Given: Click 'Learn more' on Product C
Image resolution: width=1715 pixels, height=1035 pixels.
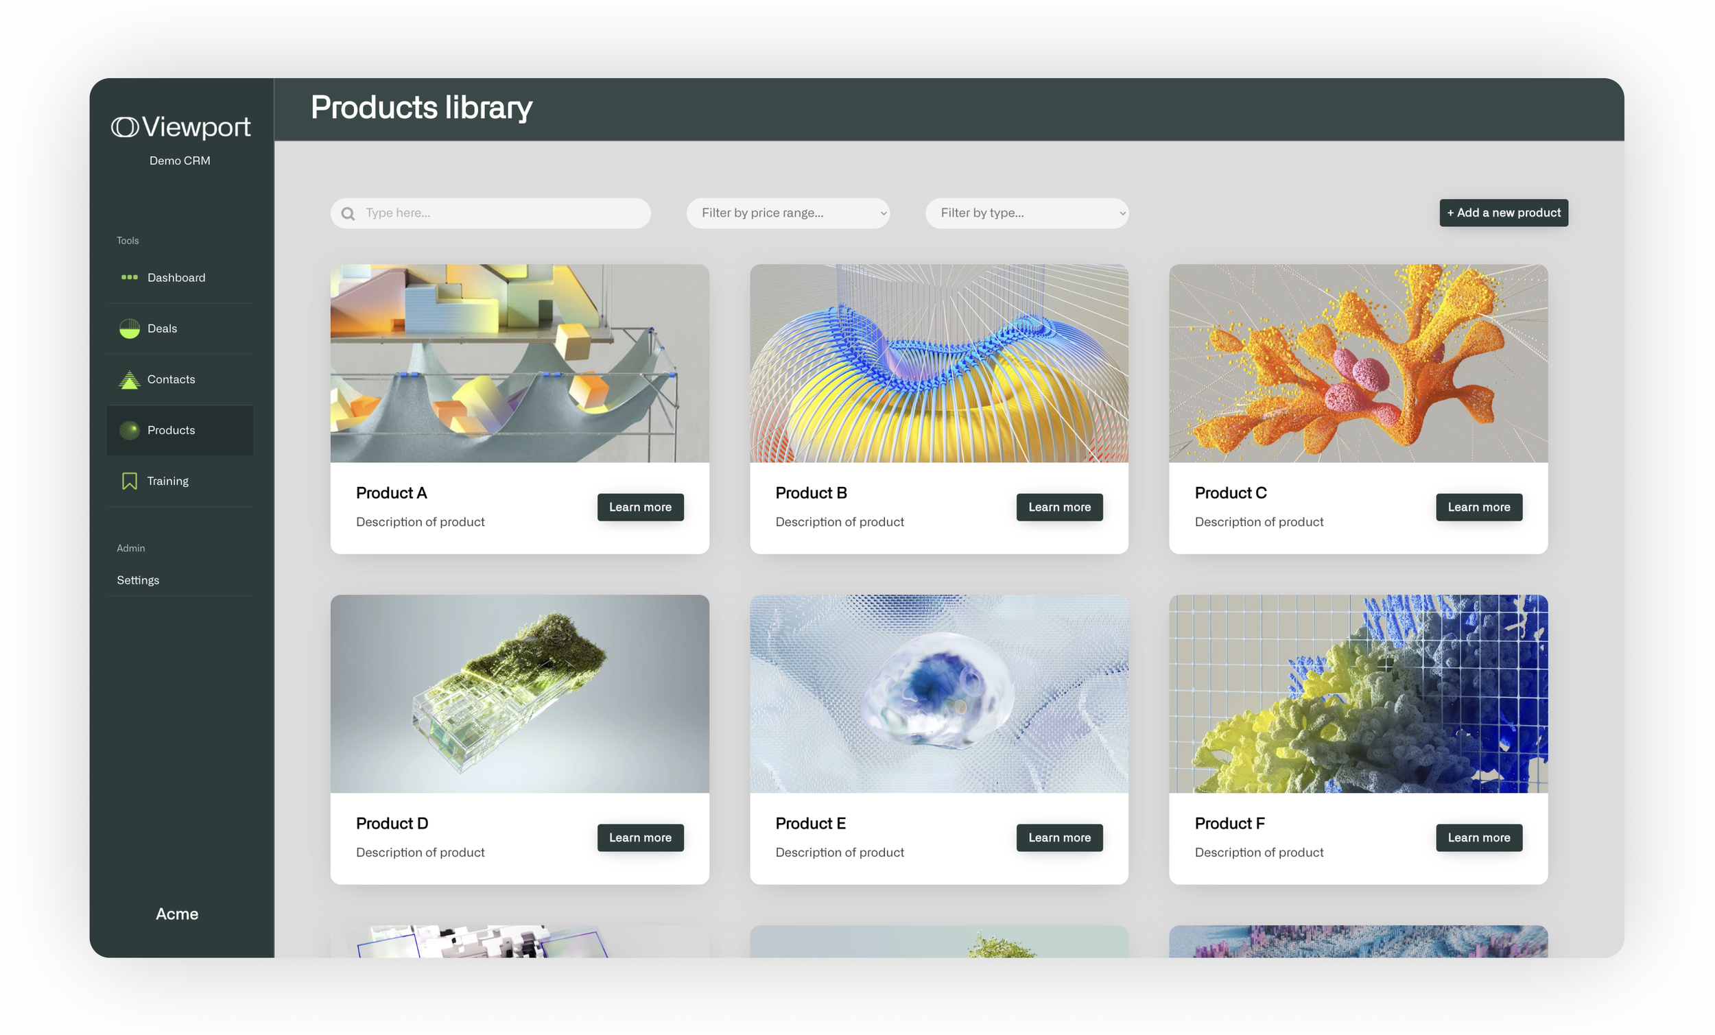Looking at the screenshot, I should click(x=1478, y=507).
